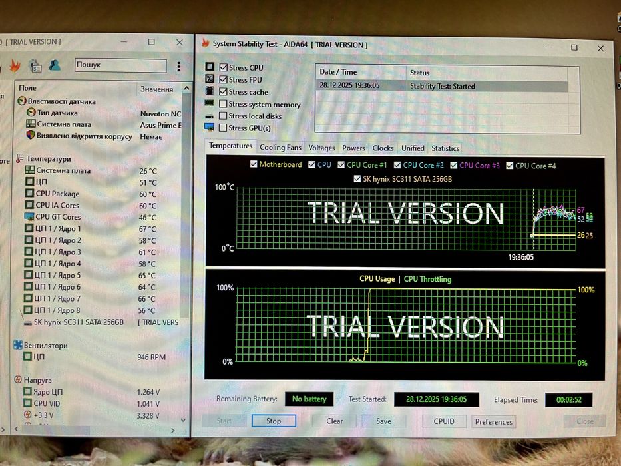Click the Пошук search field

click(120, 65)
